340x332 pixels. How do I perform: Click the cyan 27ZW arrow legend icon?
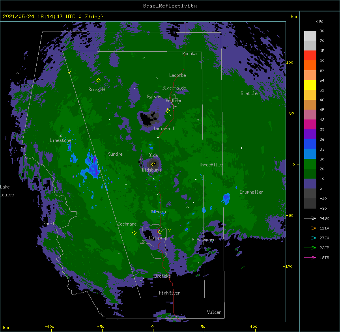pyautogui.click(x=310, y=238)
